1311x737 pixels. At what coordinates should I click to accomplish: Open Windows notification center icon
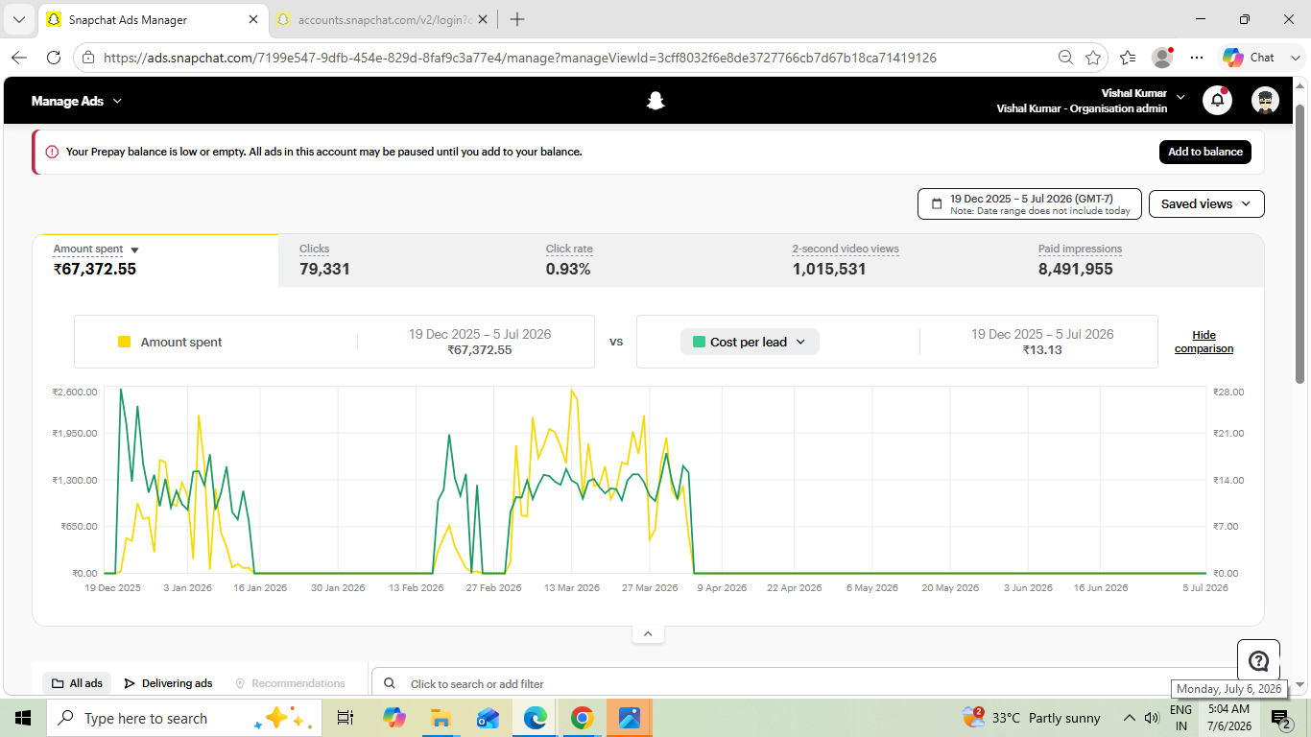tap(1280, 718)
